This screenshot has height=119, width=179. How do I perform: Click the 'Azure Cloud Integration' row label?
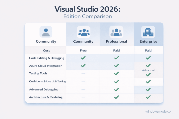point(46,66)
